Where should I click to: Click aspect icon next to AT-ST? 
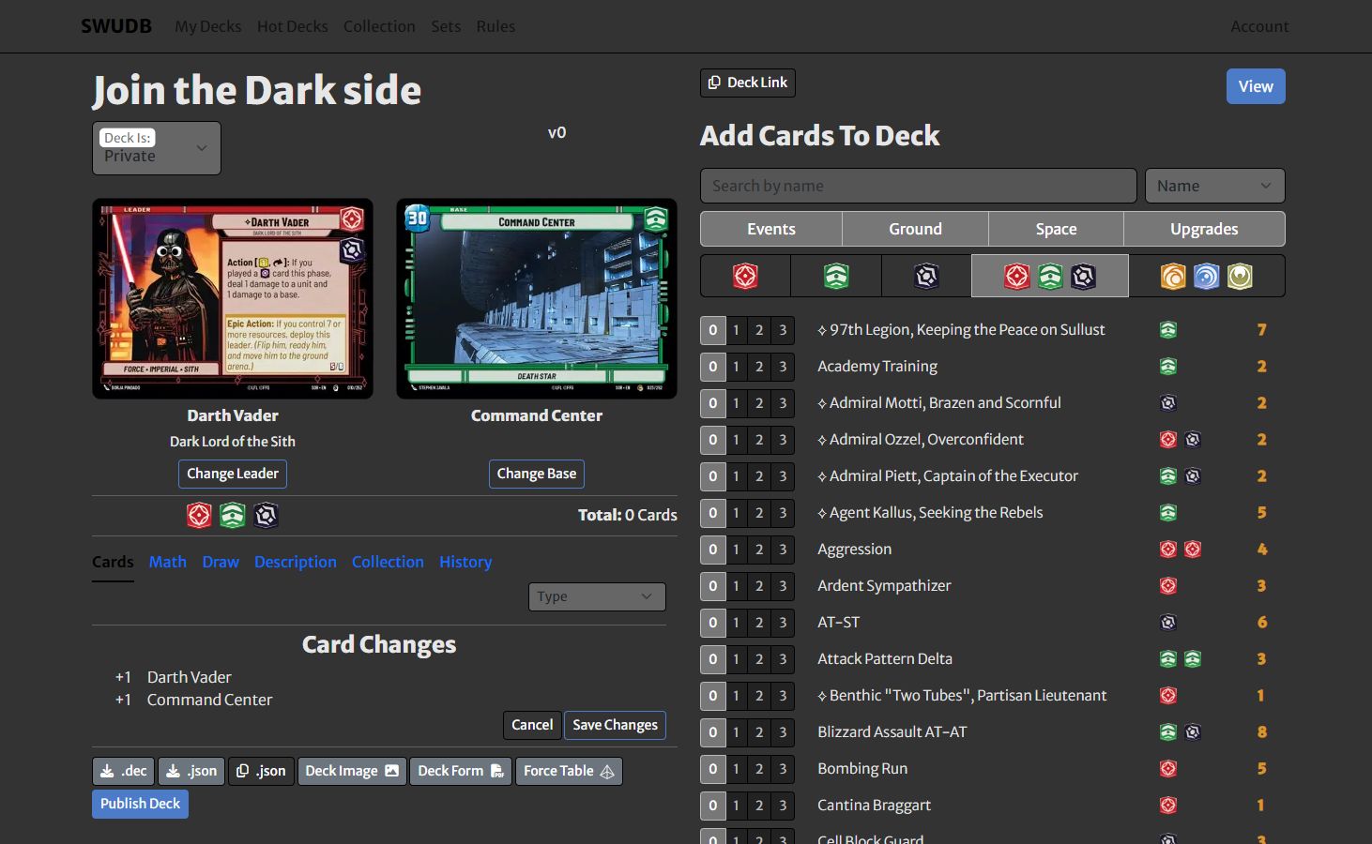[x=1167, y=623]
